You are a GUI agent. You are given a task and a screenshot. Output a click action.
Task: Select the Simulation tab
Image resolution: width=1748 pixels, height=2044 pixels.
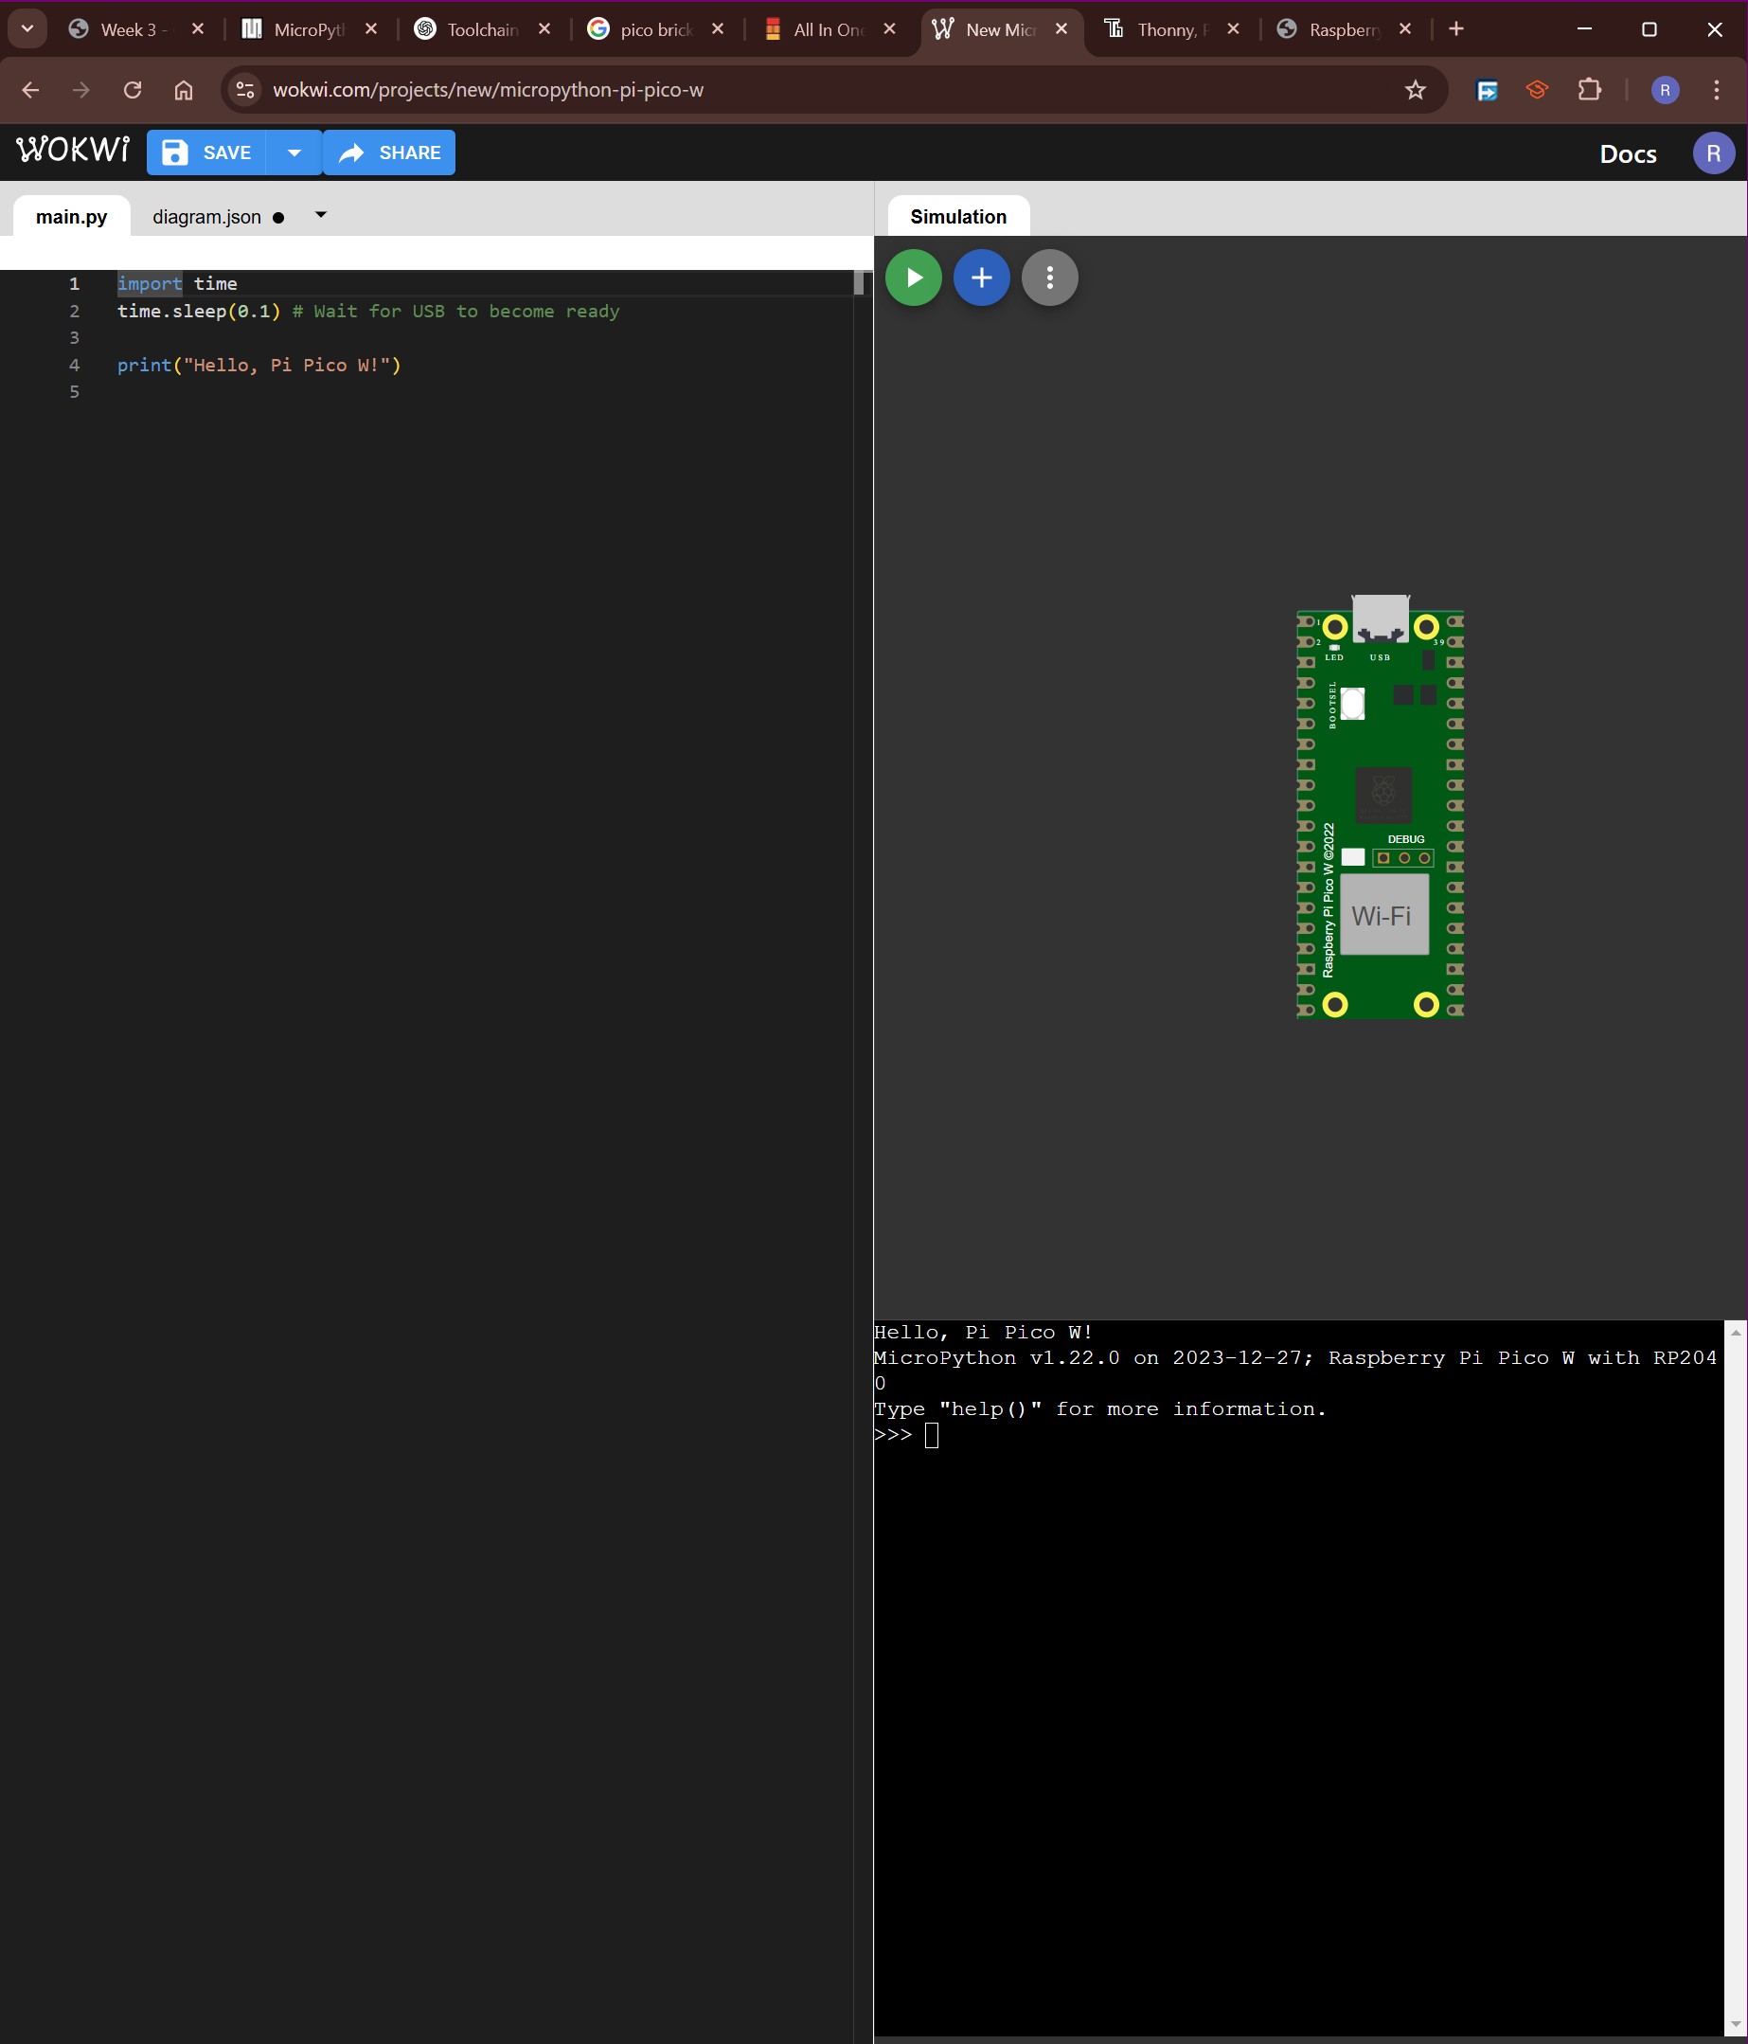coord(958,217)
